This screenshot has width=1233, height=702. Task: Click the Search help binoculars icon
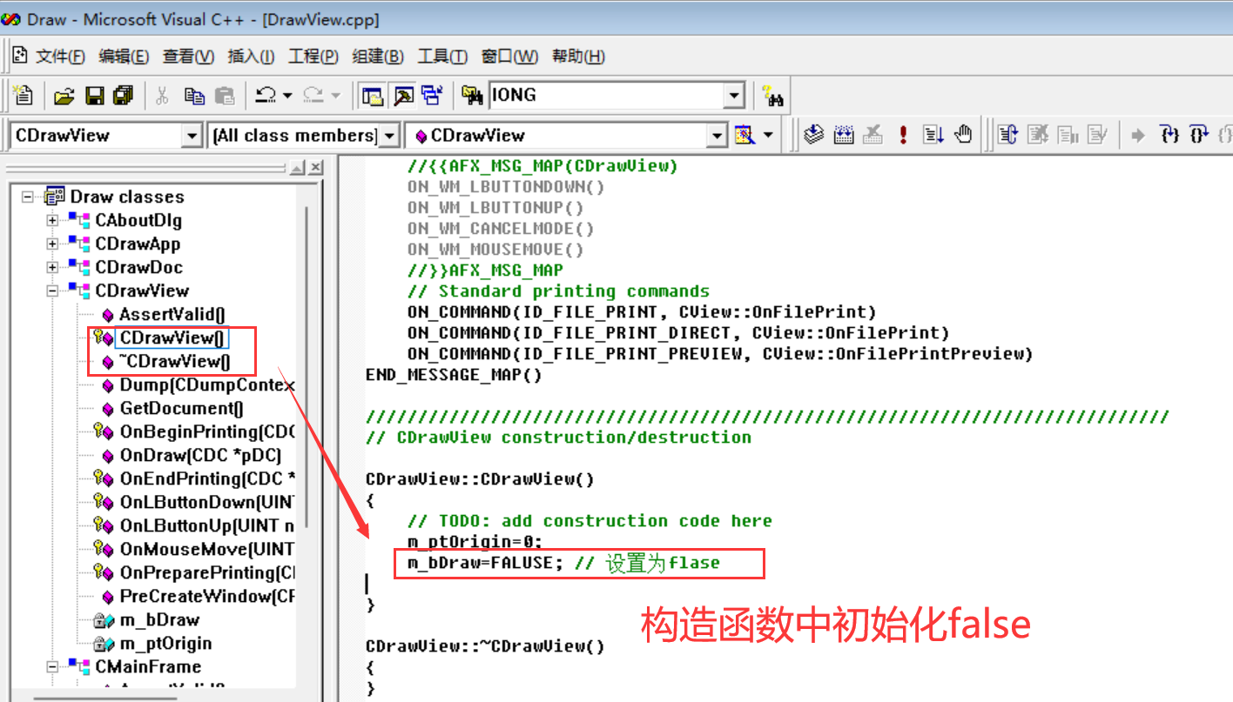tap(772, 96)
